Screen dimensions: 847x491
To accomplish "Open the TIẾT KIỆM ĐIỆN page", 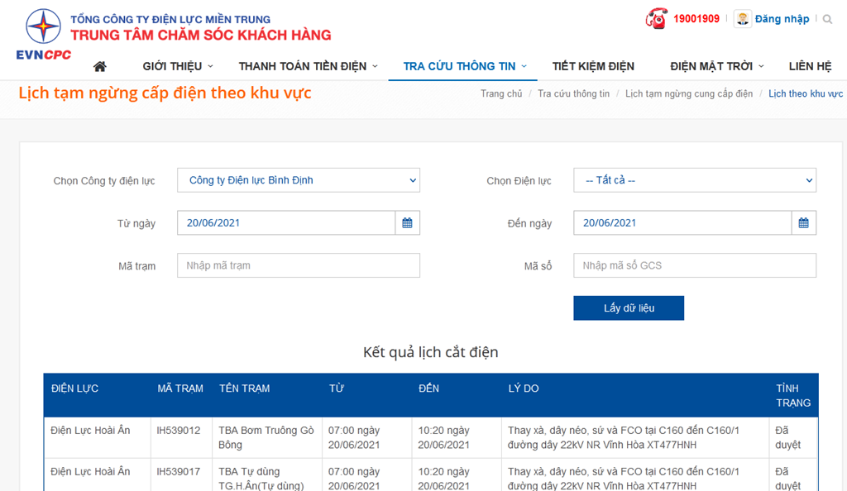I will click(x=593, y=66).
